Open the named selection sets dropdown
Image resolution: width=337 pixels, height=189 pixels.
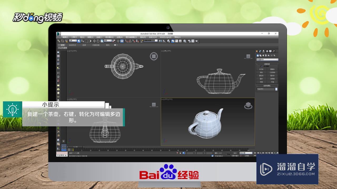pos(151,41)
